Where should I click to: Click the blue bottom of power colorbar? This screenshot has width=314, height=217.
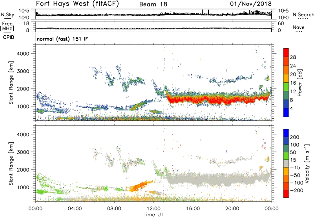[286, 112]
